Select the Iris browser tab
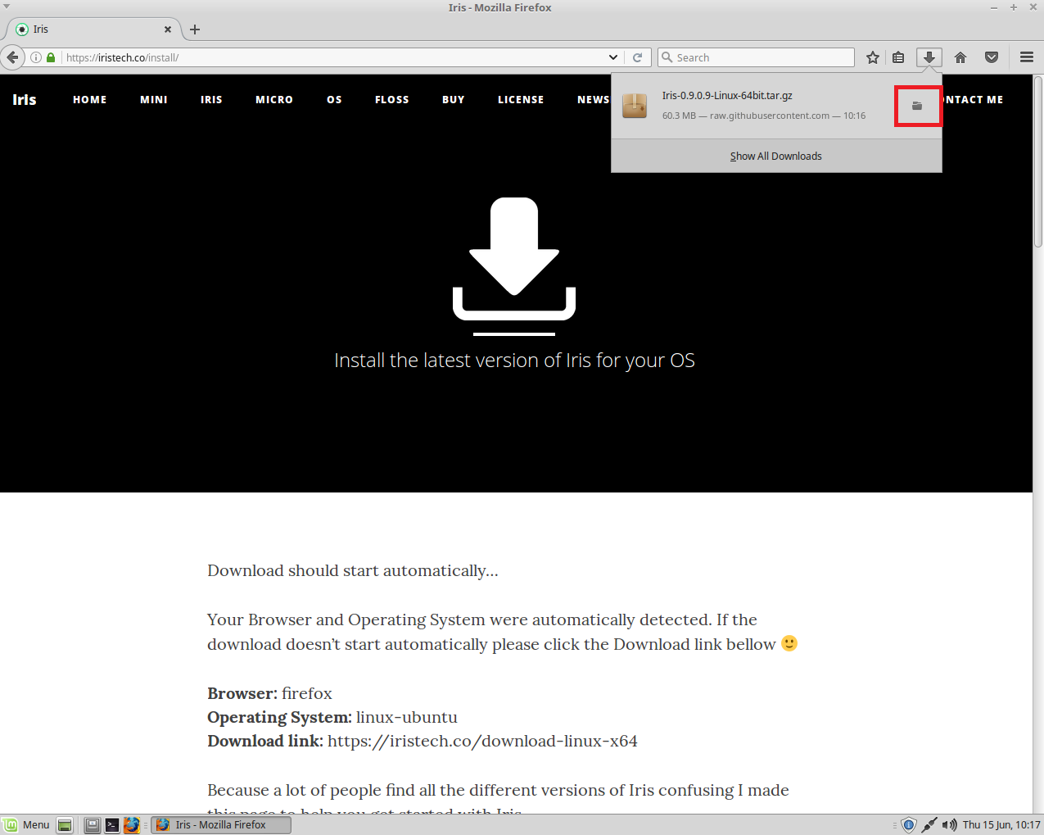The width and height of the screenshot is (1044, 835). tap(94, 29)
